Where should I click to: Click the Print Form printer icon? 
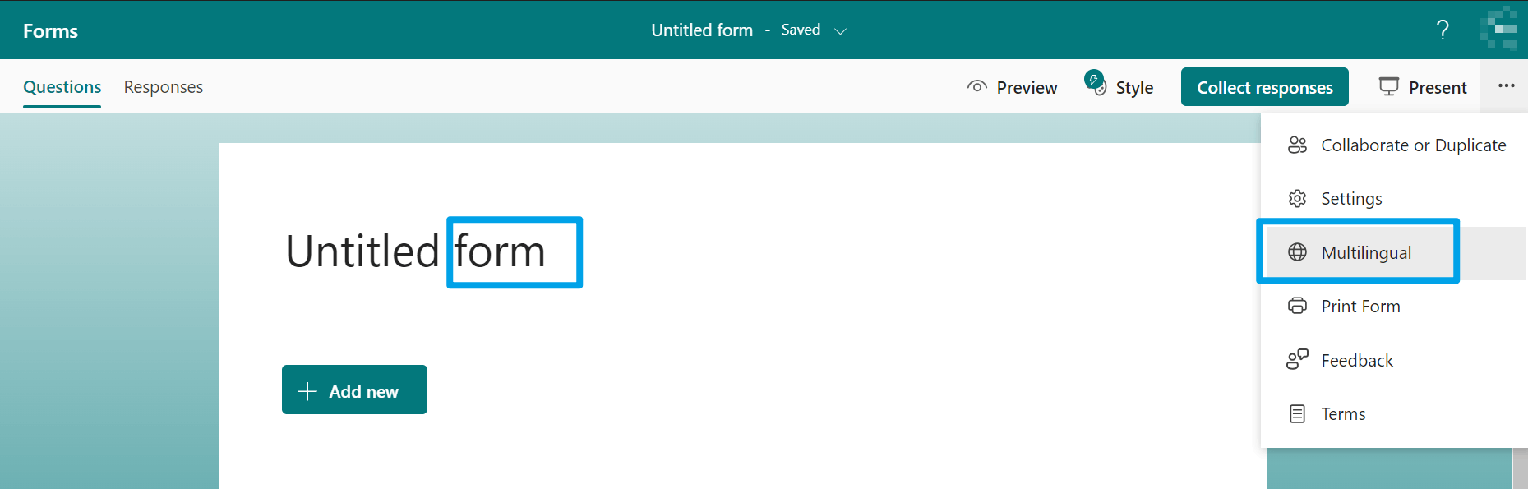coord(1297,306)
